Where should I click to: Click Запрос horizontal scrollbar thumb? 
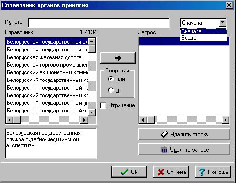pos(151,120)
